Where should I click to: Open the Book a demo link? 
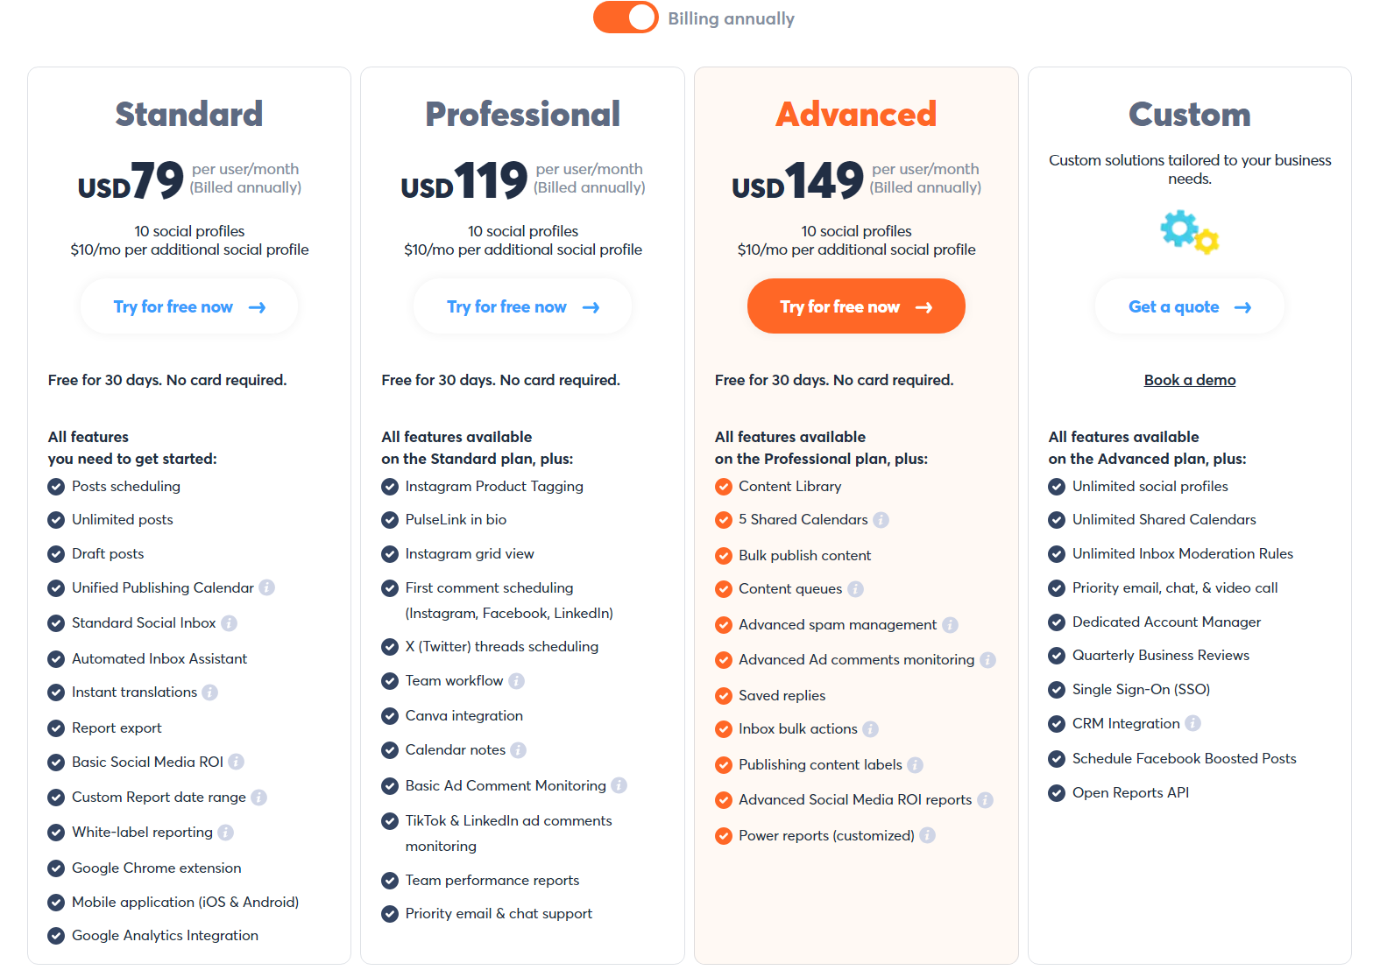1189,379
